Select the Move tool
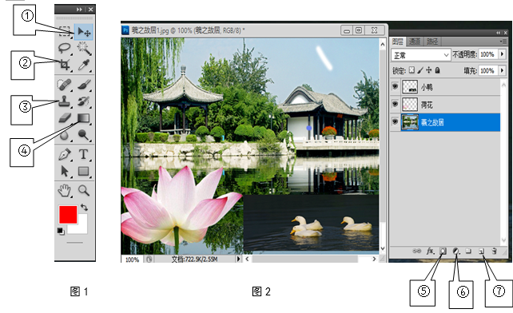The height and width of the screenshot is (313, 513). pyautogui.click(x=84, y=32)
